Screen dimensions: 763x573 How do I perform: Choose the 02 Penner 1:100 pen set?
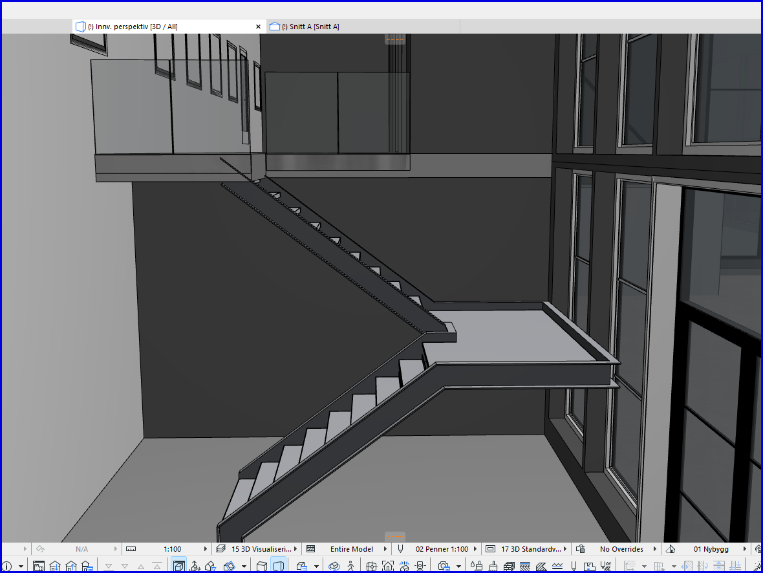pyautogui.click(x=441, y=549)
